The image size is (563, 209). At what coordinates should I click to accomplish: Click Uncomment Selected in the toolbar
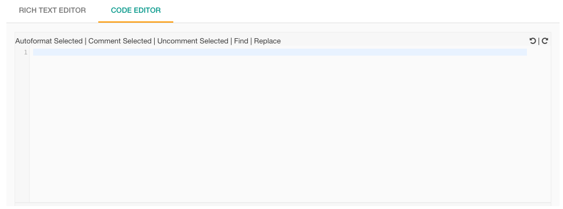click(193, 41)
